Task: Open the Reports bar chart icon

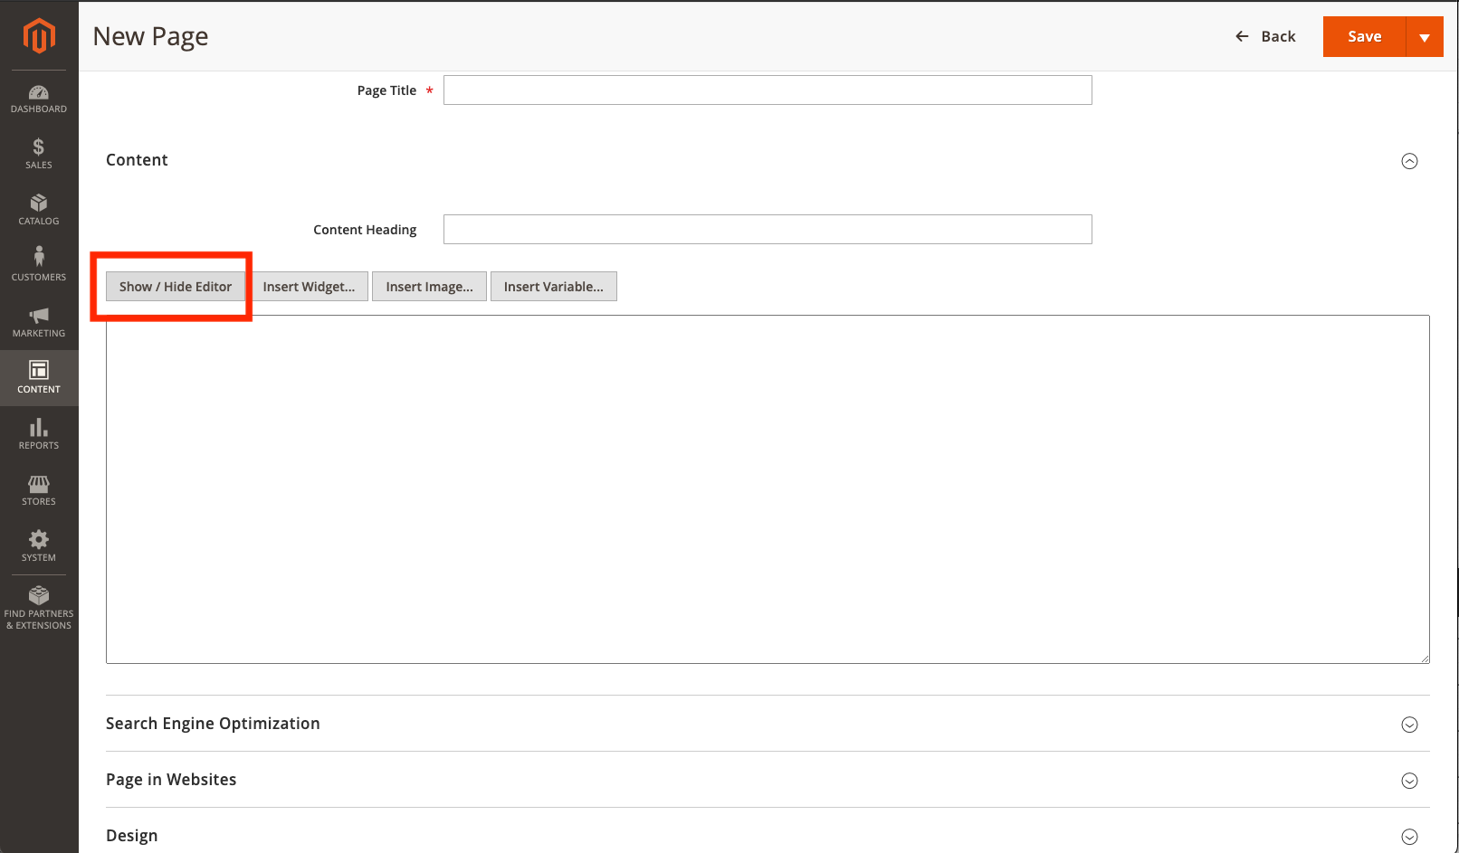Action: (39, 434)
